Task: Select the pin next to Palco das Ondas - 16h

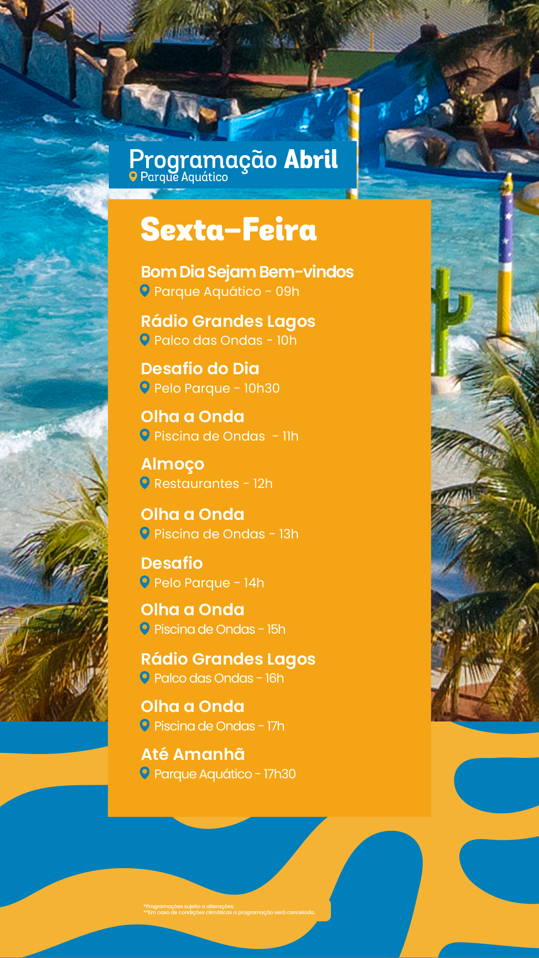Action: (145, 677)
